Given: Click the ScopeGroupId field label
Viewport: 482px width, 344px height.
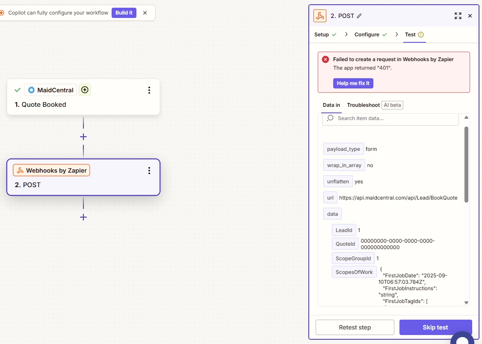Looking at the screenshot, I should tap(353, 258).
